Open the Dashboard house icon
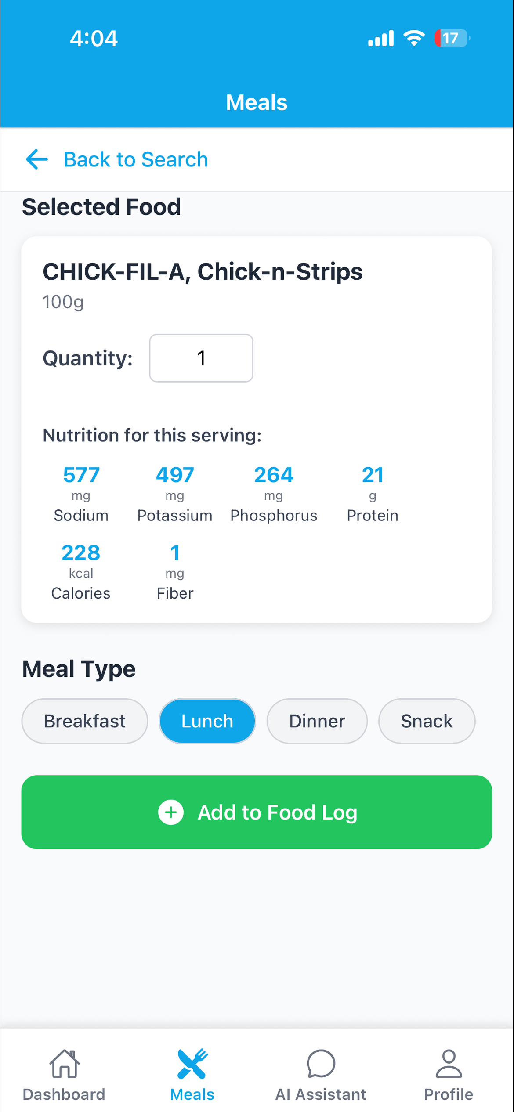Viewport: 514px width, 1112px height. 64,1064
